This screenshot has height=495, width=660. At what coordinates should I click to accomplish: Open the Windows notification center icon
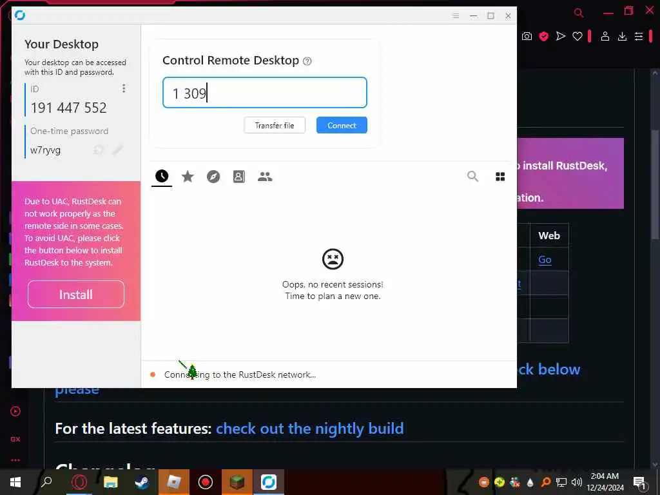(639, 483)
